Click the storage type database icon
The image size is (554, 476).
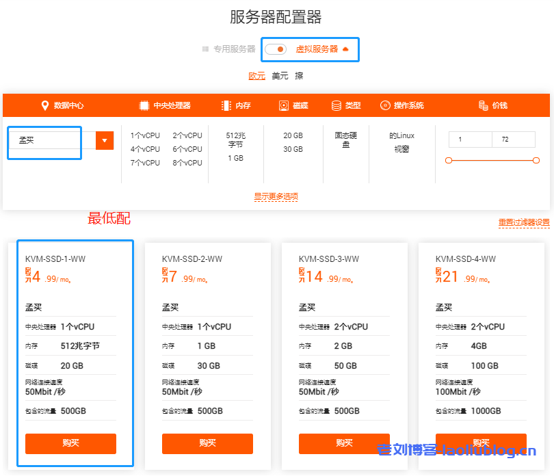337,105
